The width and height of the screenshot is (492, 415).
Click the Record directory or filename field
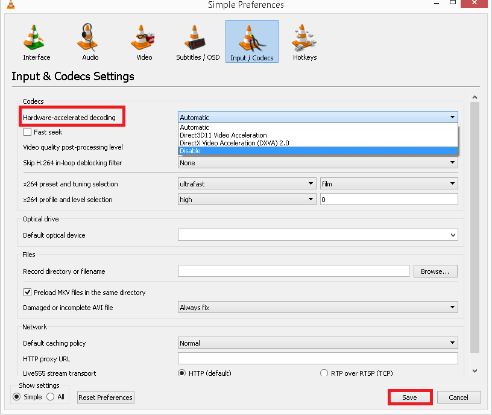[294, 271]
